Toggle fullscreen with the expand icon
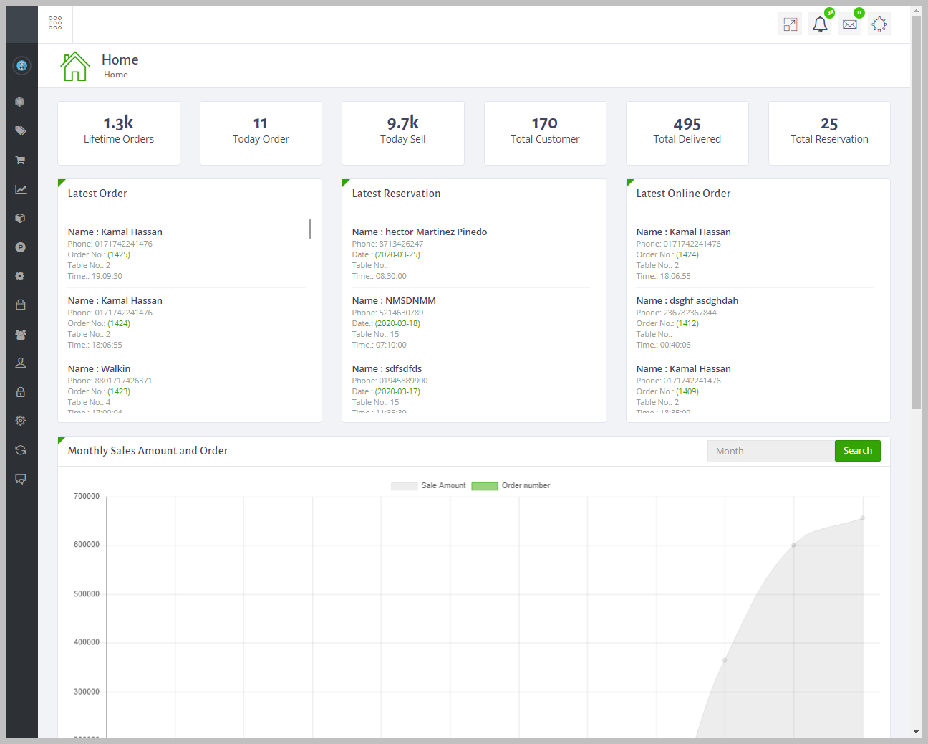The image size is (928, 744). 790,24
